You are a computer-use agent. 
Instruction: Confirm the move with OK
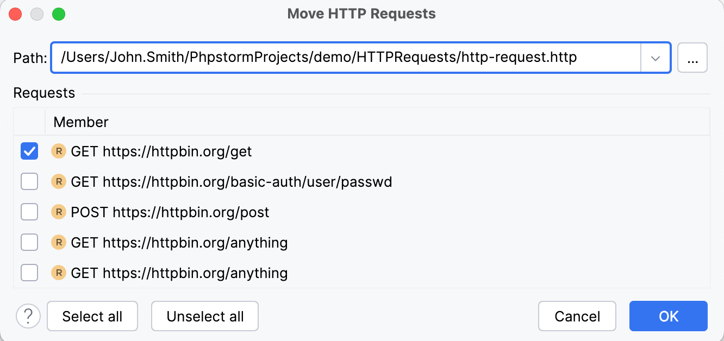[669, 315]
